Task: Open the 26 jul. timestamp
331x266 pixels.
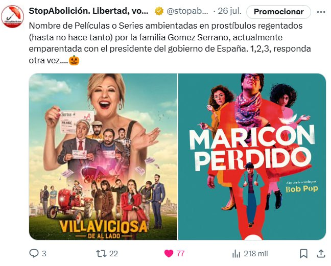Action: coord(229,11)
